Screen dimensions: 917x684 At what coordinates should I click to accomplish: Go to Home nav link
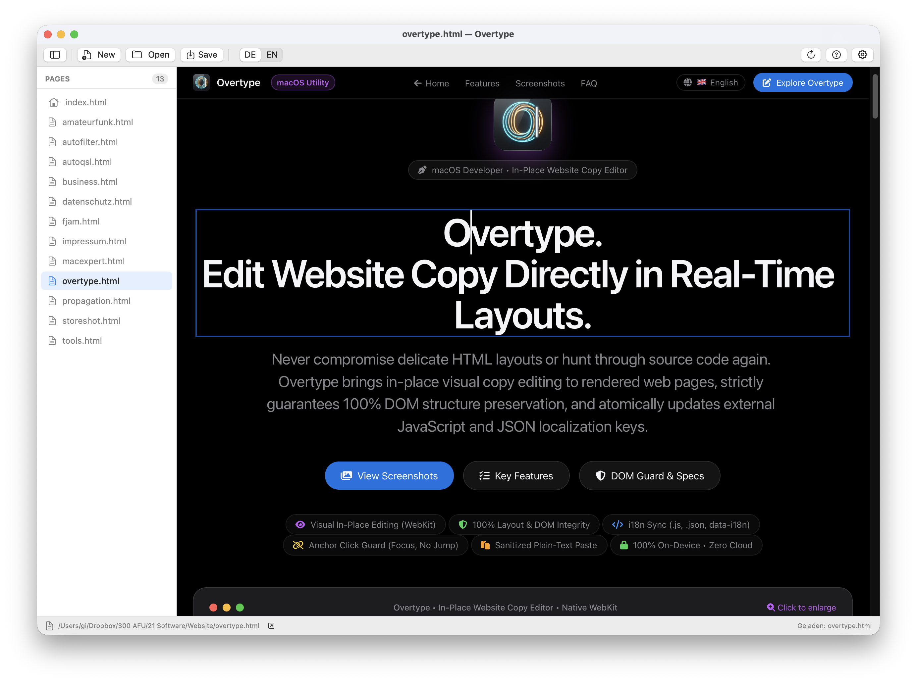pyautogui.click(x=431, y=83)
